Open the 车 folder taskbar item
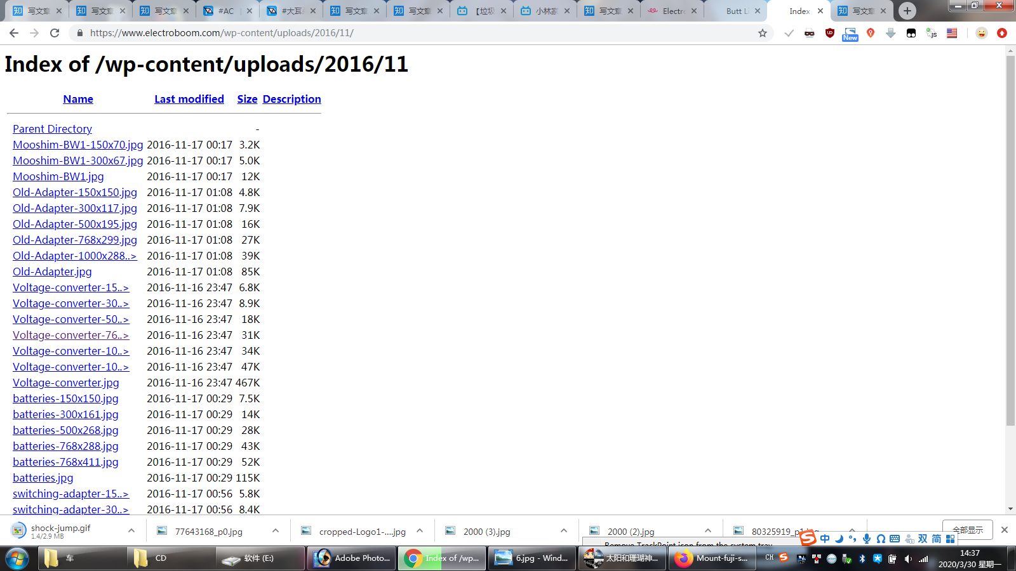The width and height of the screenshot is (1016, 571). [83, 558]
